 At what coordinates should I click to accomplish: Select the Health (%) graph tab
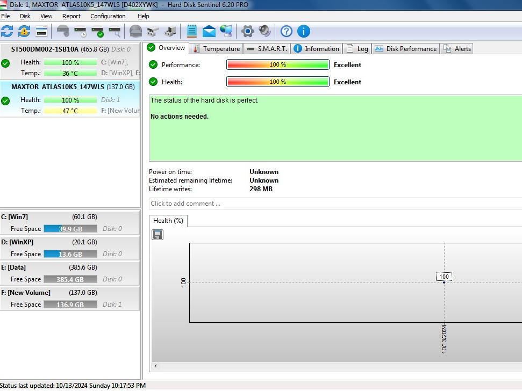(168, 221)
